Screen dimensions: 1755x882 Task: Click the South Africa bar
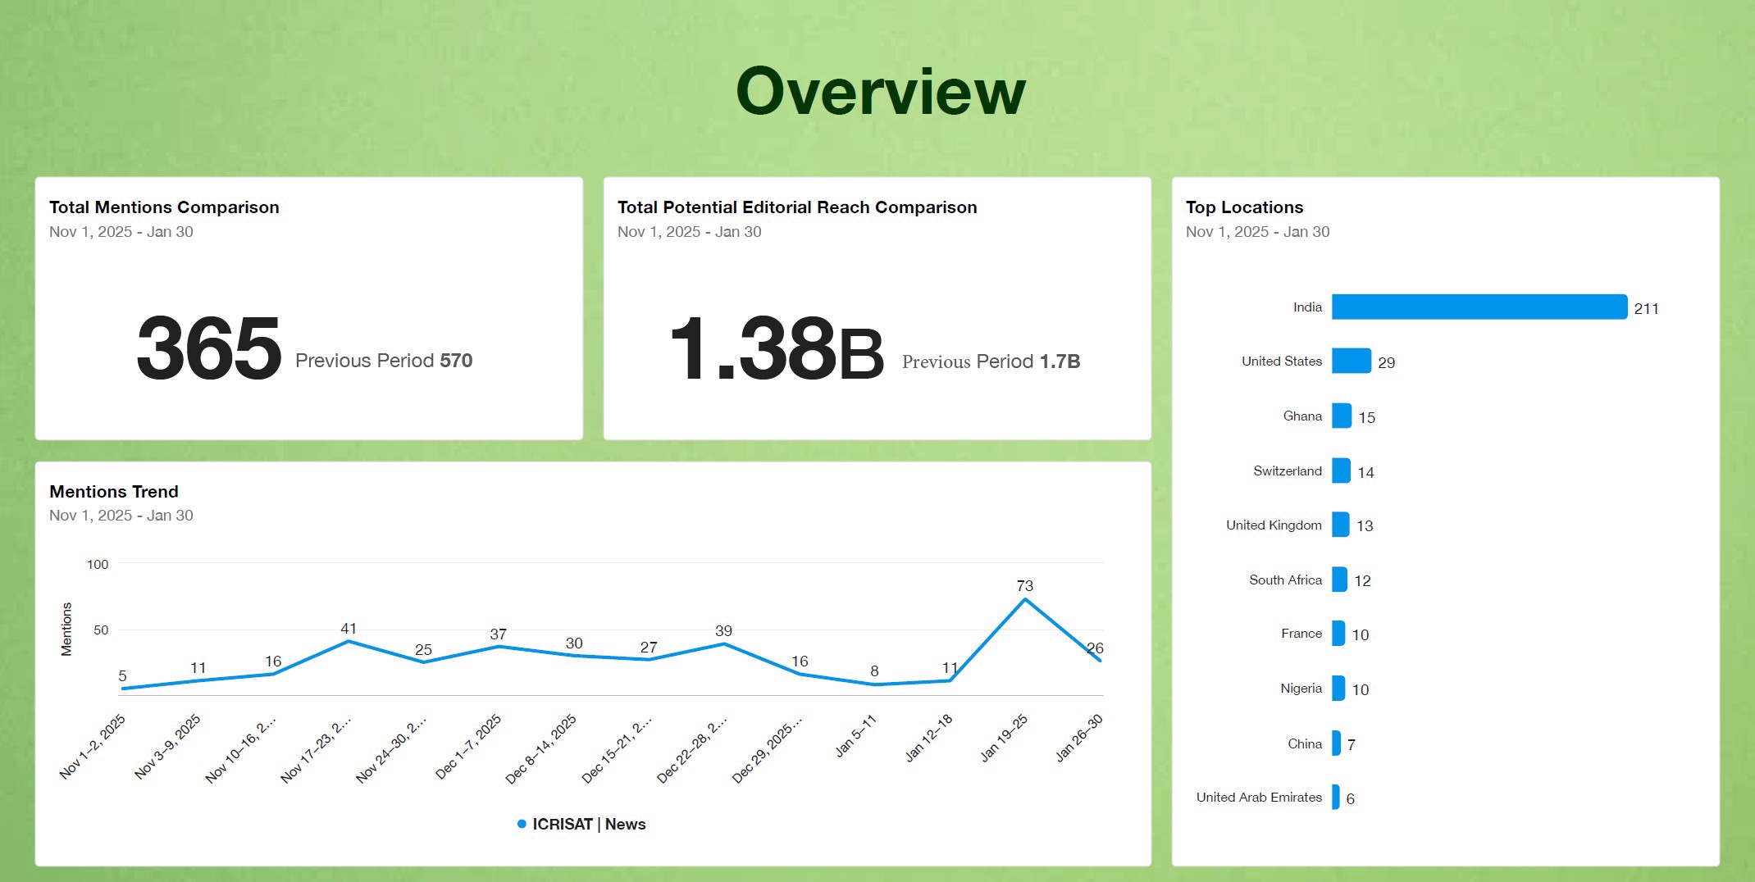1339,580
